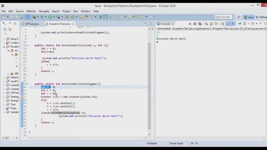Click the editor vertical scrollbar thumb

[149, 86]
